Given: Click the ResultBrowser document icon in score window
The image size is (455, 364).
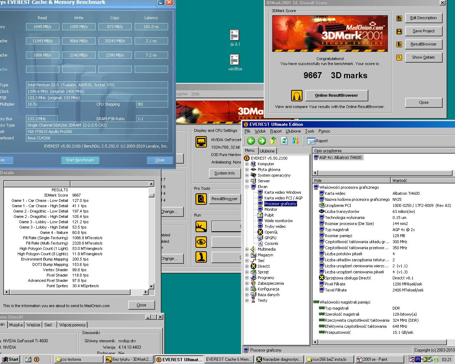Looking at the screenshot, I should coord(399,44).
